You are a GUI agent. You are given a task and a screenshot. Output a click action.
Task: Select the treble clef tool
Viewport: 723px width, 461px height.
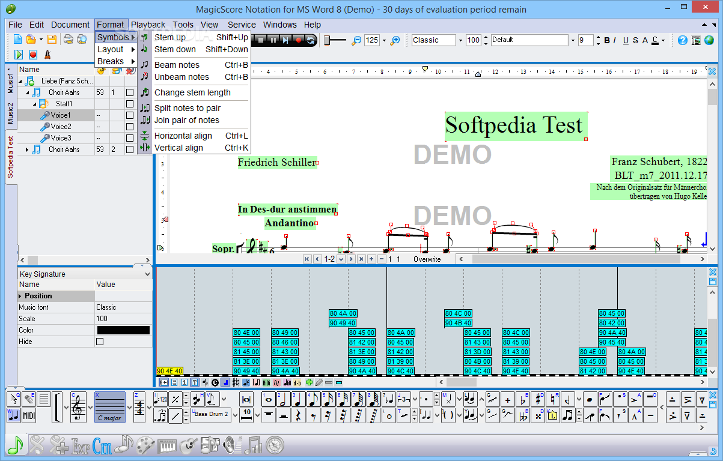coord(78,408)
